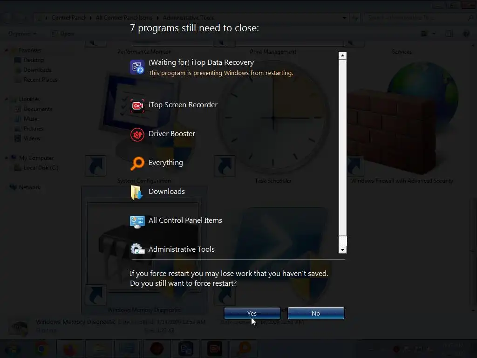Click the program list scrollbar down arrow
Image resolution: width=477 pixels, height=358 pixels.
[x=342, y=250]
